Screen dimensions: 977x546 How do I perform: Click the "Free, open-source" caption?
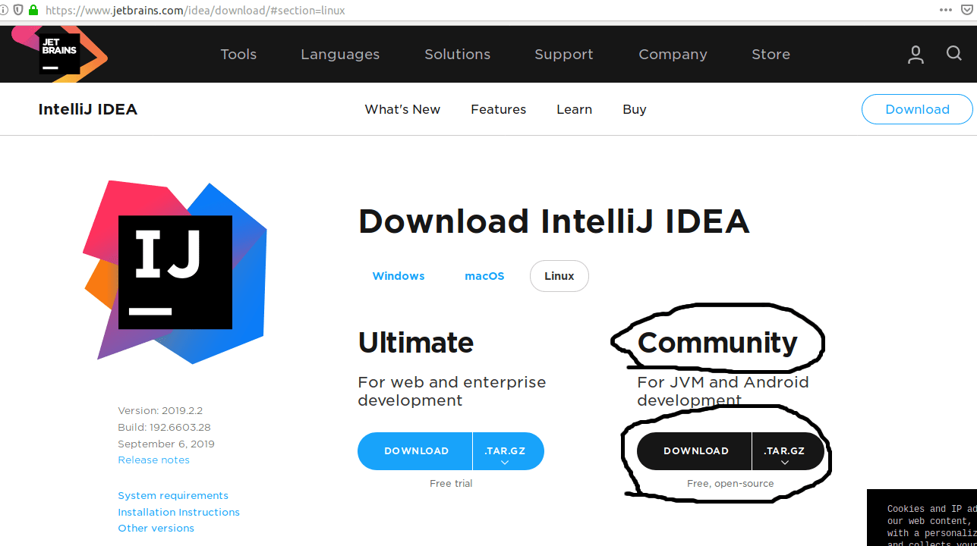click(730, 484)
